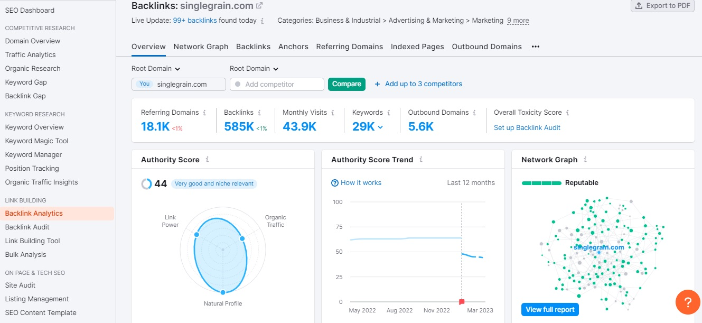702x323 pixels.
Task: Open the orange help question mark button
Action: (x=687, y=302)
